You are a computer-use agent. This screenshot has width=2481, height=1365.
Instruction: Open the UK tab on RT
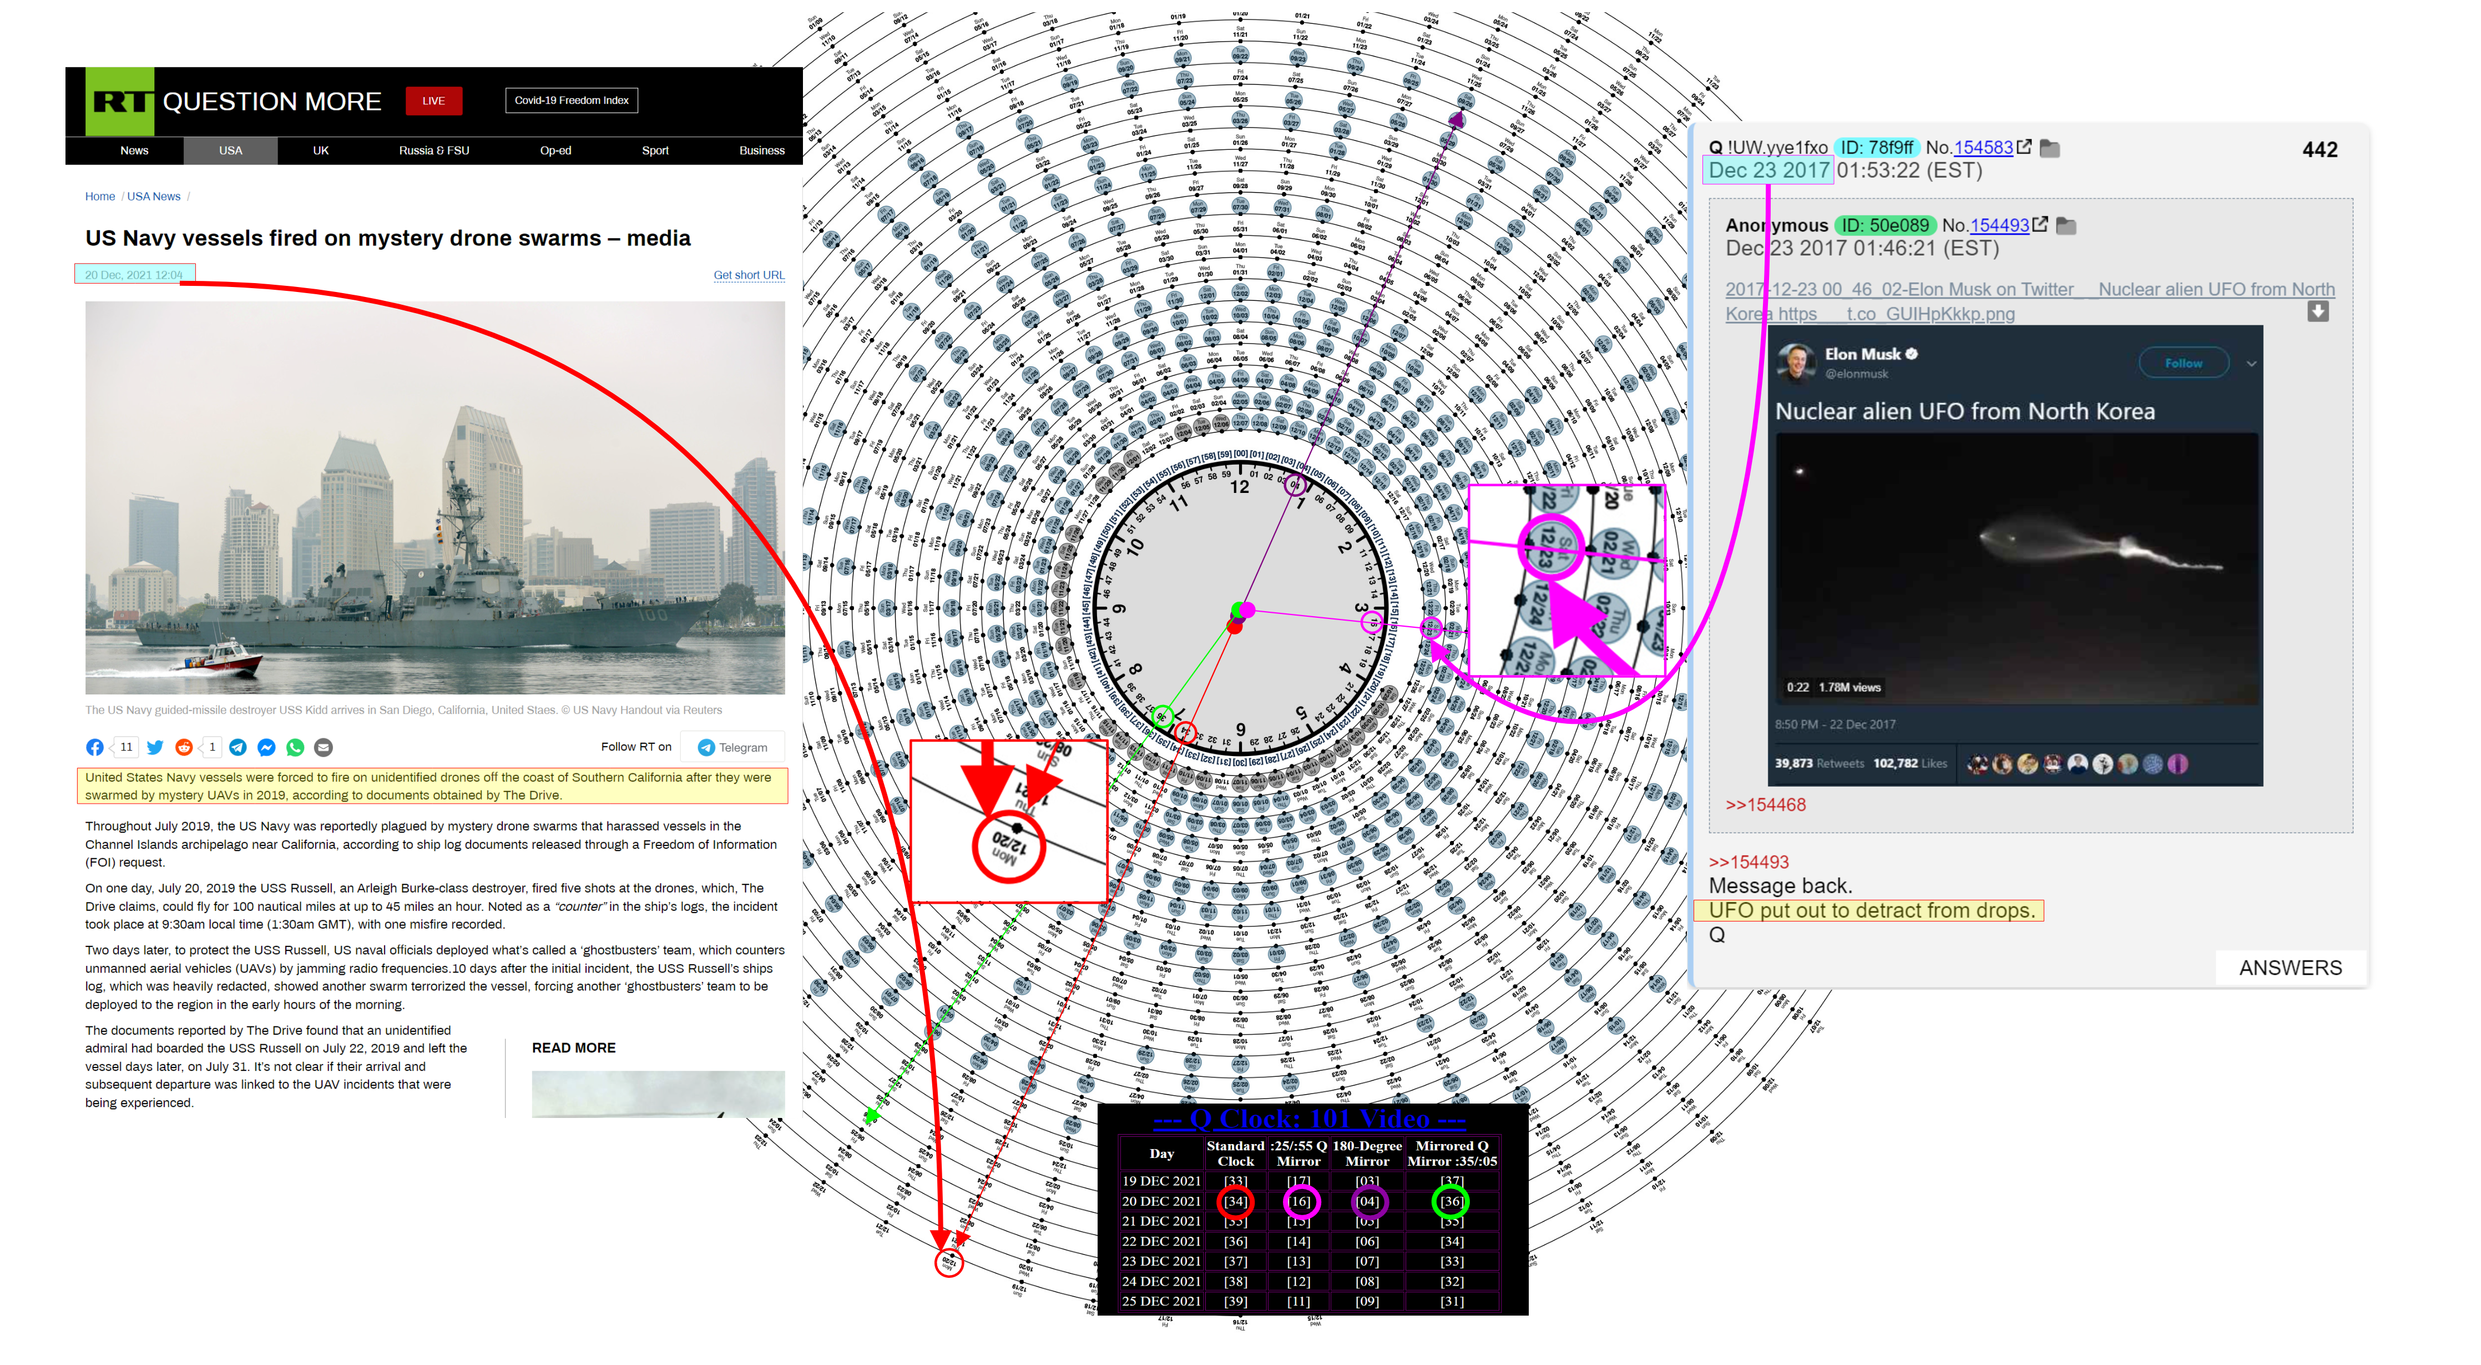(321, 151)
